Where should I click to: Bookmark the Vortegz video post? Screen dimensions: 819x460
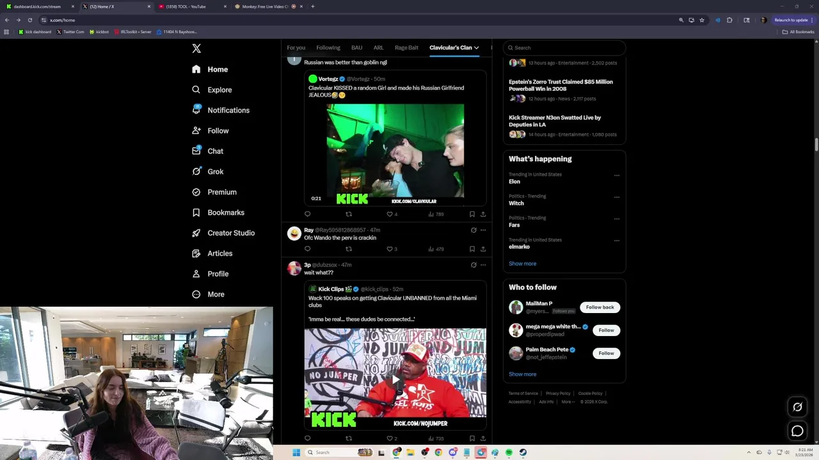tap(472, 214)
